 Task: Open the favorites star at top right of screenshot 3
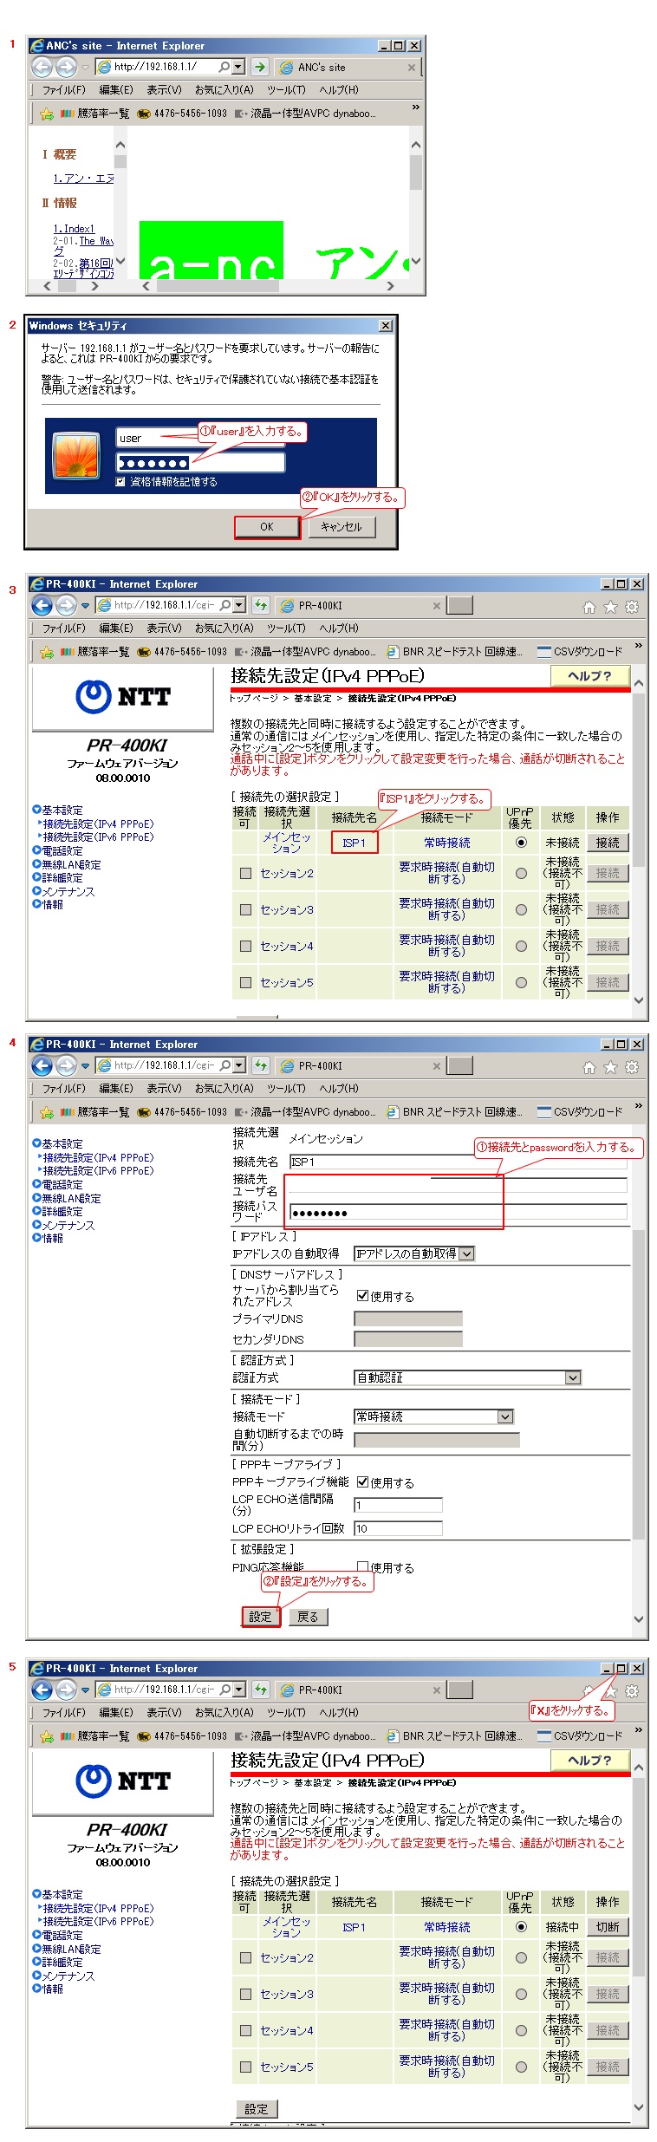610,607
